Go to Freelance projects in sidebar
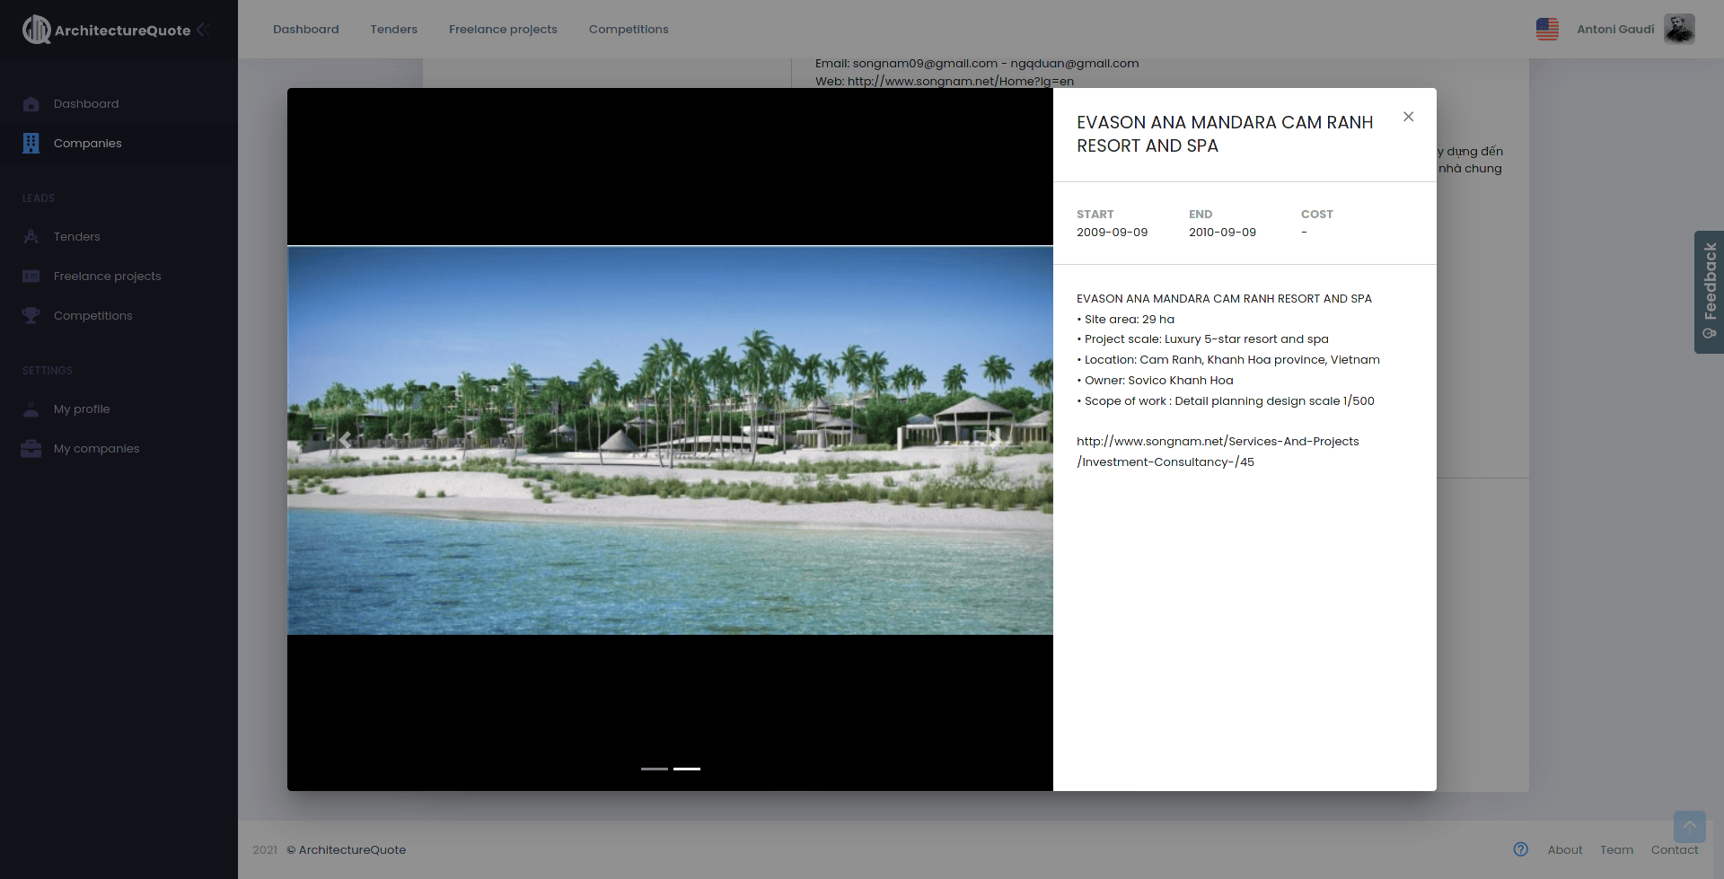Screen dimensions: 1724x879 click(x=107, y=277)
